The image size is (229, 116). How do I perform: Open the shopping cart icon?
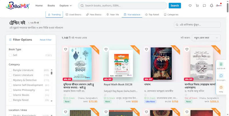(197, 6)
